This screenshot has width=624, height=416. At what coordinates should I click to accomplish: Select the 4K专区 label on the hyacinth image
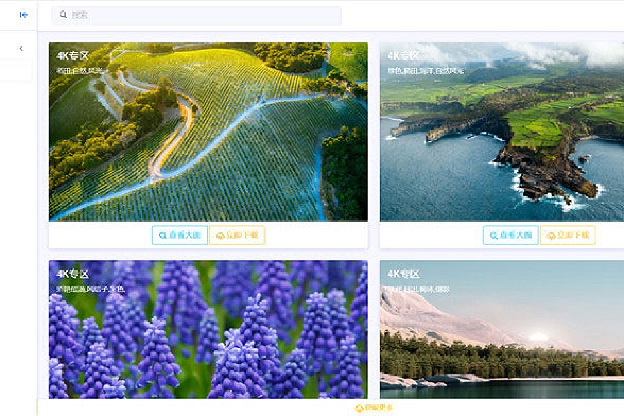click(x=72, y=274)
